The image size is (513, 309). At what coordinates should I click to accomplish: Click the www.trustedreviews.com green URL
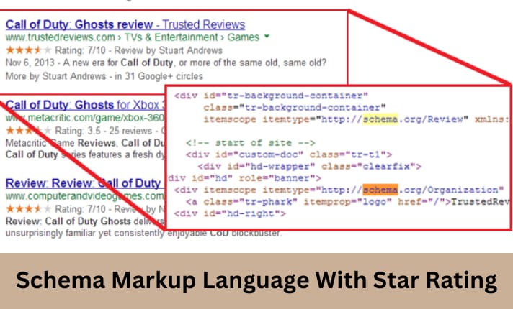(61, 37)
